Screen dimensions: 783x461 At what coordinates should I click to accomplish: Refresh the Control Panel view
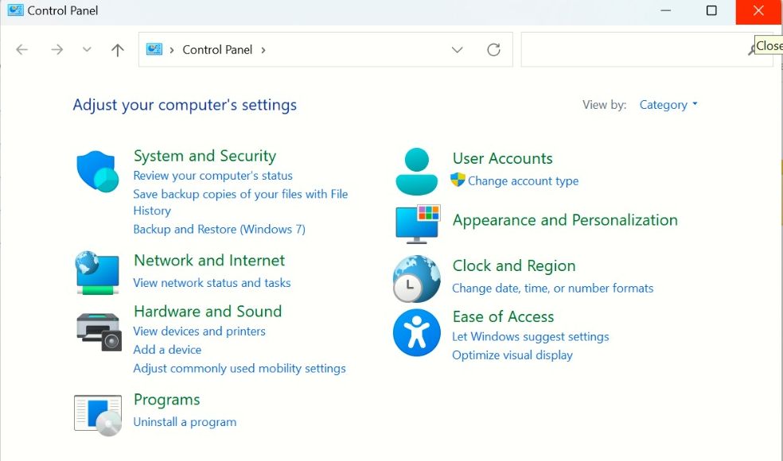[493, 49]
